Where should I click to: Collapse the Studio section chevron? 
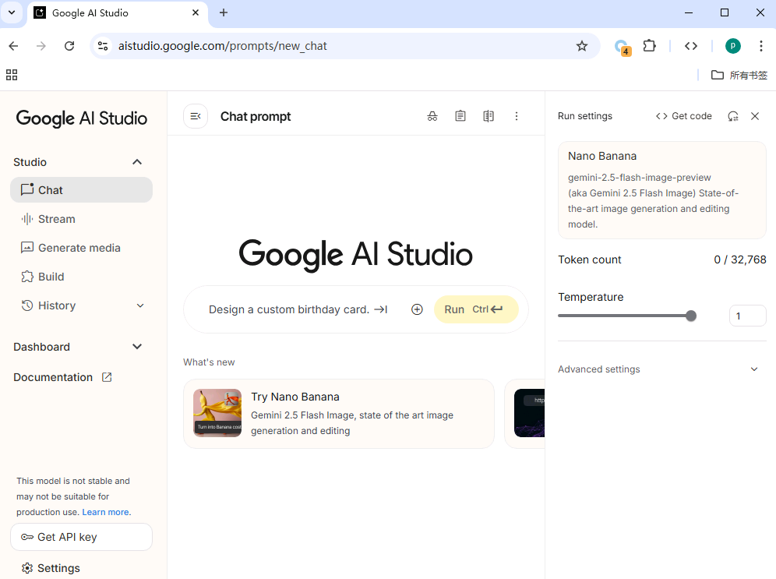point(136,162)
